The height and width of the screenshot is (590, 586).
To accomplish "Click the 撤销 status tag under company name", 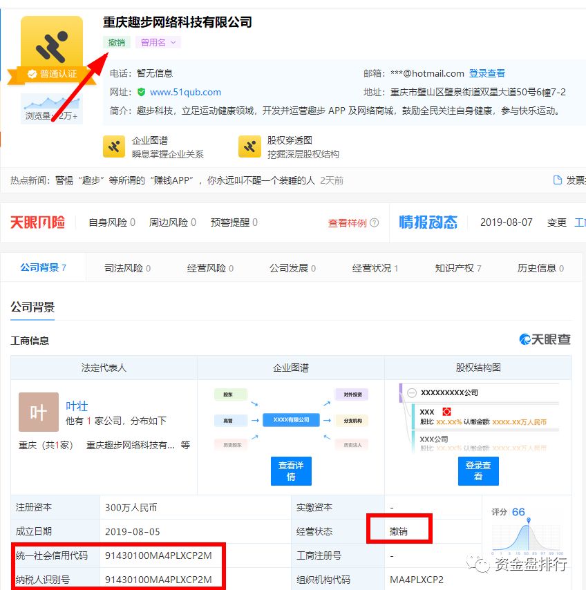I will coord(117,43).
